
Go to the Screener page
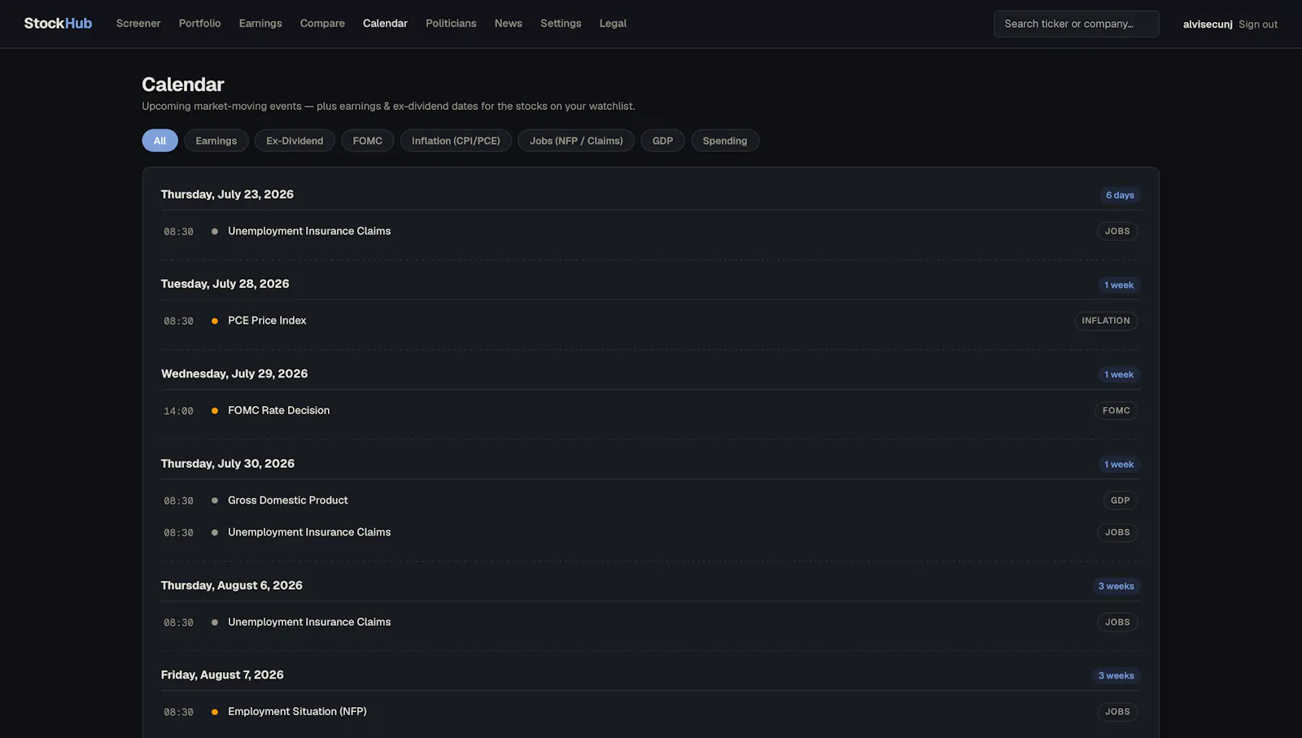(138, 24)
